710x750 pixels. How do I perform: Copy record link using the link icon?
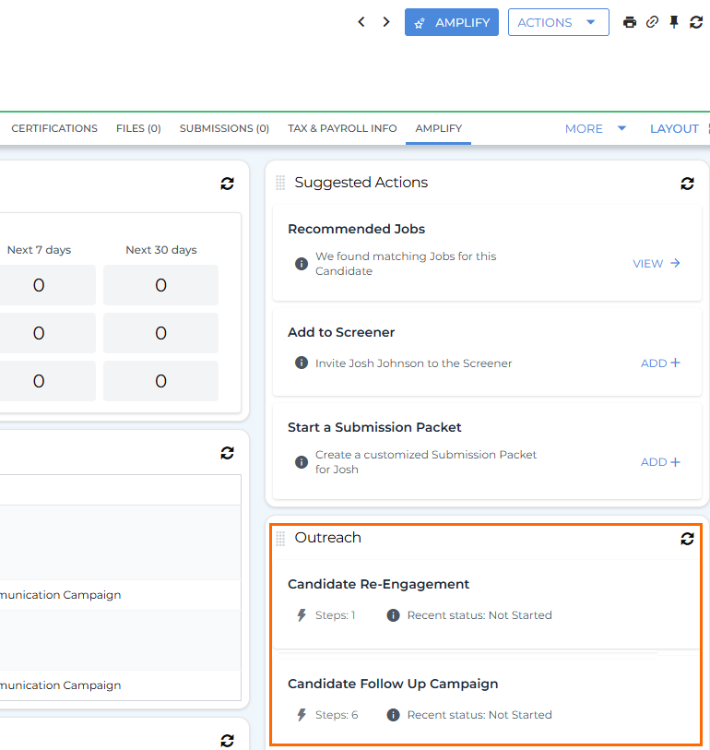click(x=652, y=22)
